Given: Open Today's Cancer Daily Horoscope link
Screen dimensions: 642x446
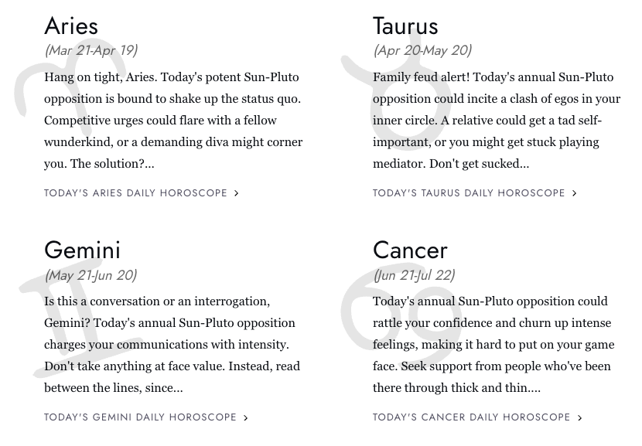Looking at the screenshot, I should coord(477,417).
